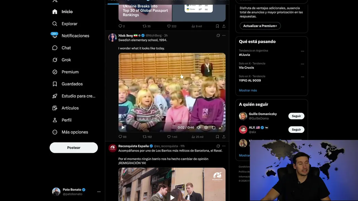
Task: Open options for Vía Crucis trend
Action: (302, 64)
